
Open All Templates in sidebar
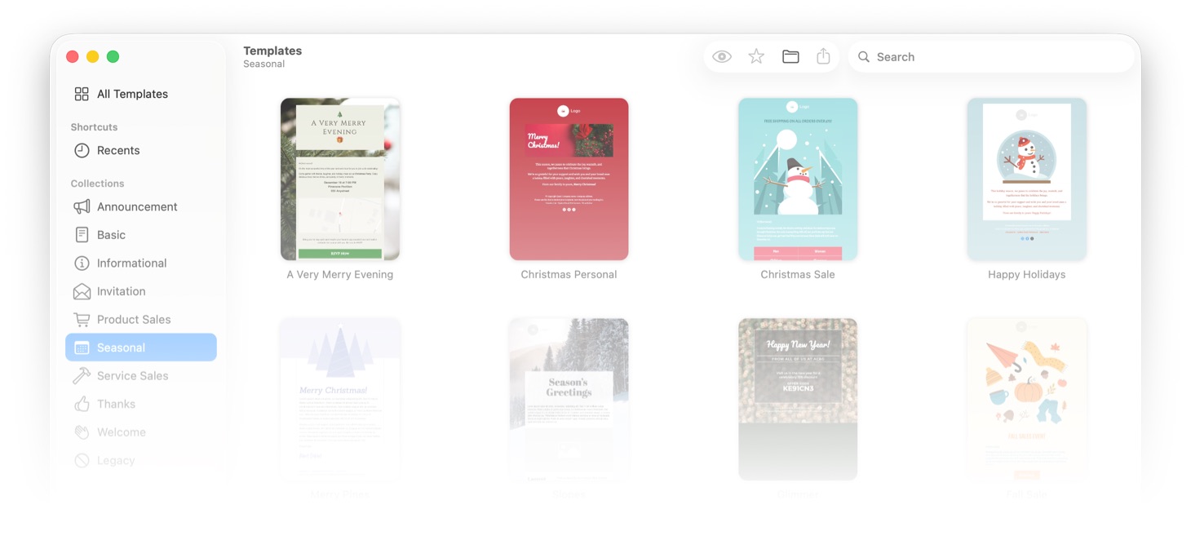[x=132, y=94]
